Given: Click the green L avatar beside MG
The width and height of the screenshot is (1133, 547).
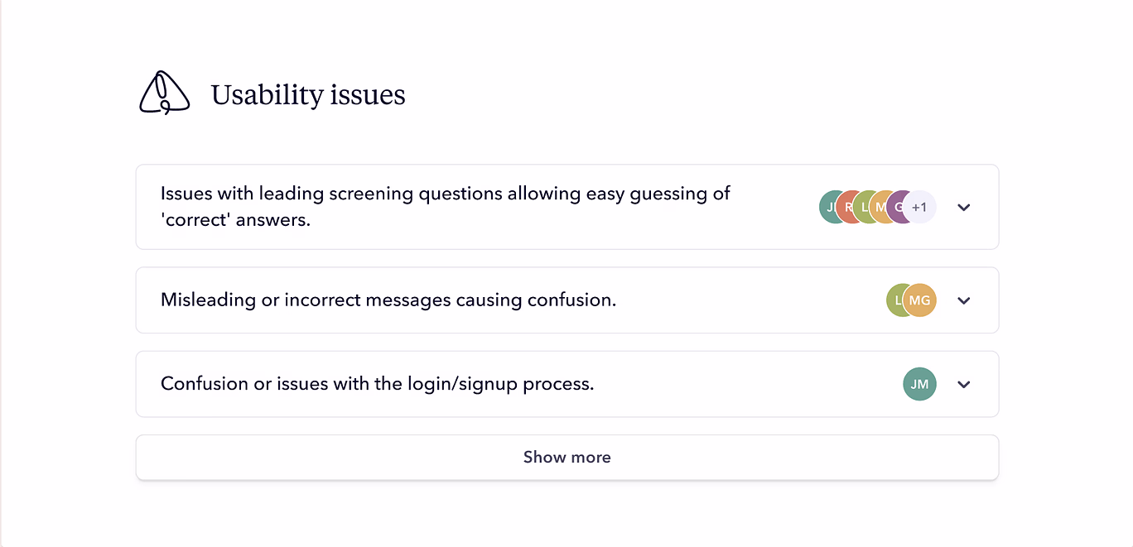Looking at the screenshot, I should coord(896,300).
